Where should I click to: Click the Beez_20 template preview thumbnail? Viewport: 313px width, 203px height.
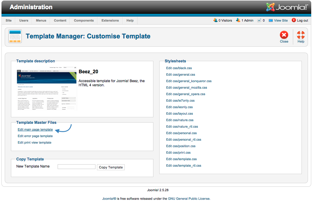coord(47,89)
